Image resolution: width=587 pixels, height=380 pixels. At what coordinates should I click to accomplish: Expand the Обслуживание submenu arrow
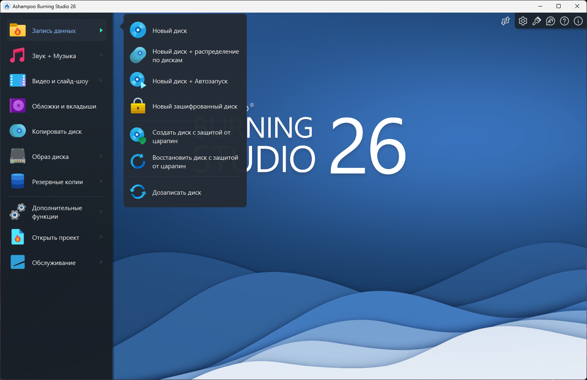(x=101, y=263)
